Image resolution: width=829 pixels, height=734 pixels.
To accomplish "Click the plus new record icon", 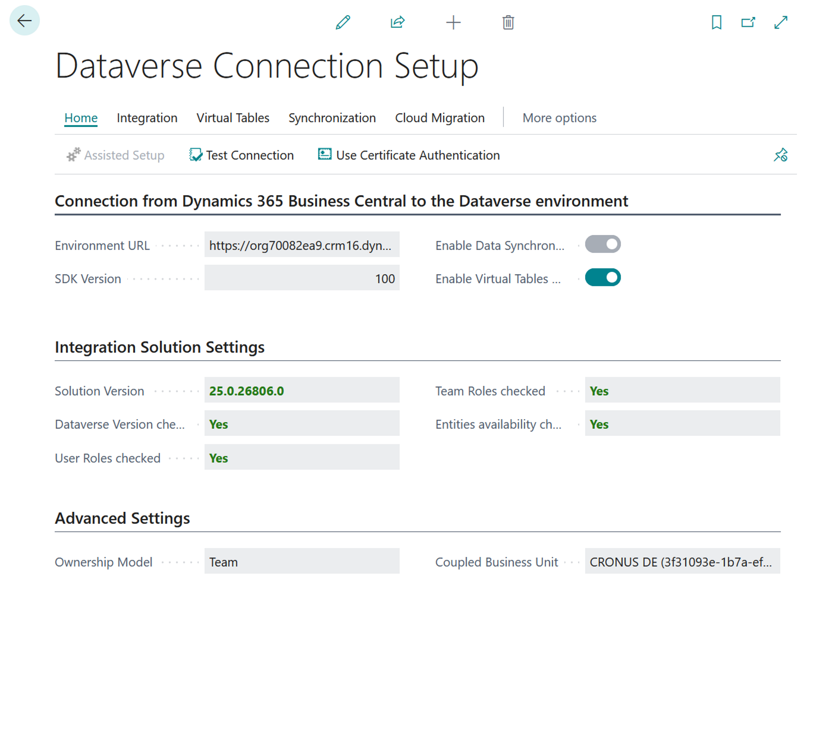I will [x=453, y=22].
